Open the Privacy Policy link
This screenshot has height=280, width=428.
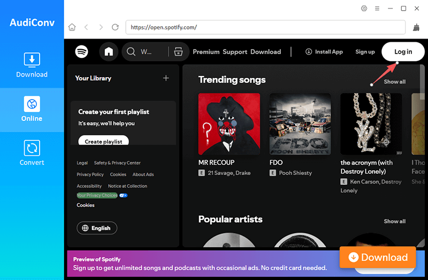click(90, 175)
